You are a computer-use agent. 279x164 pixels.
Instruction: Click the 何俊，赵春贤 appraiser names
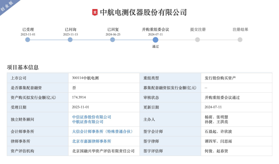pyautogui.click(x=216, y=151)
